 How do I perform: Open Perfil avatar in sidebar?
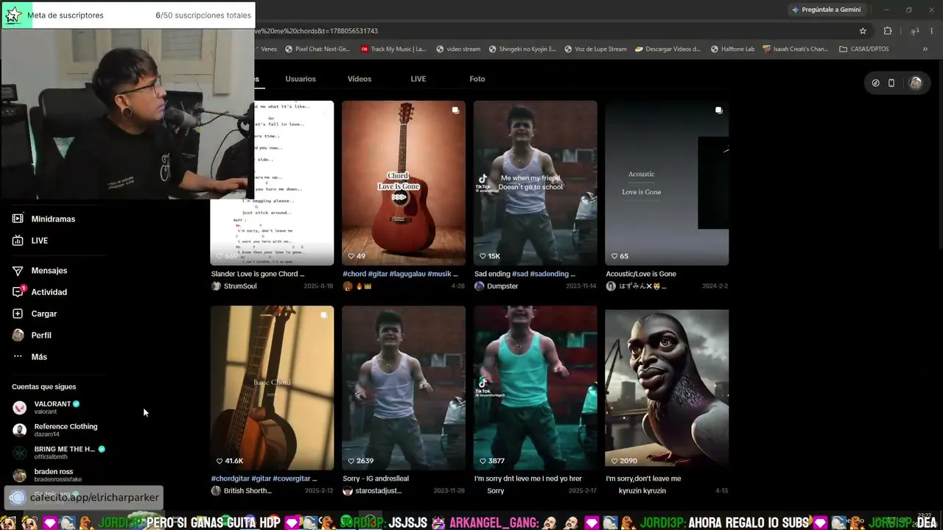click(18, 335)
